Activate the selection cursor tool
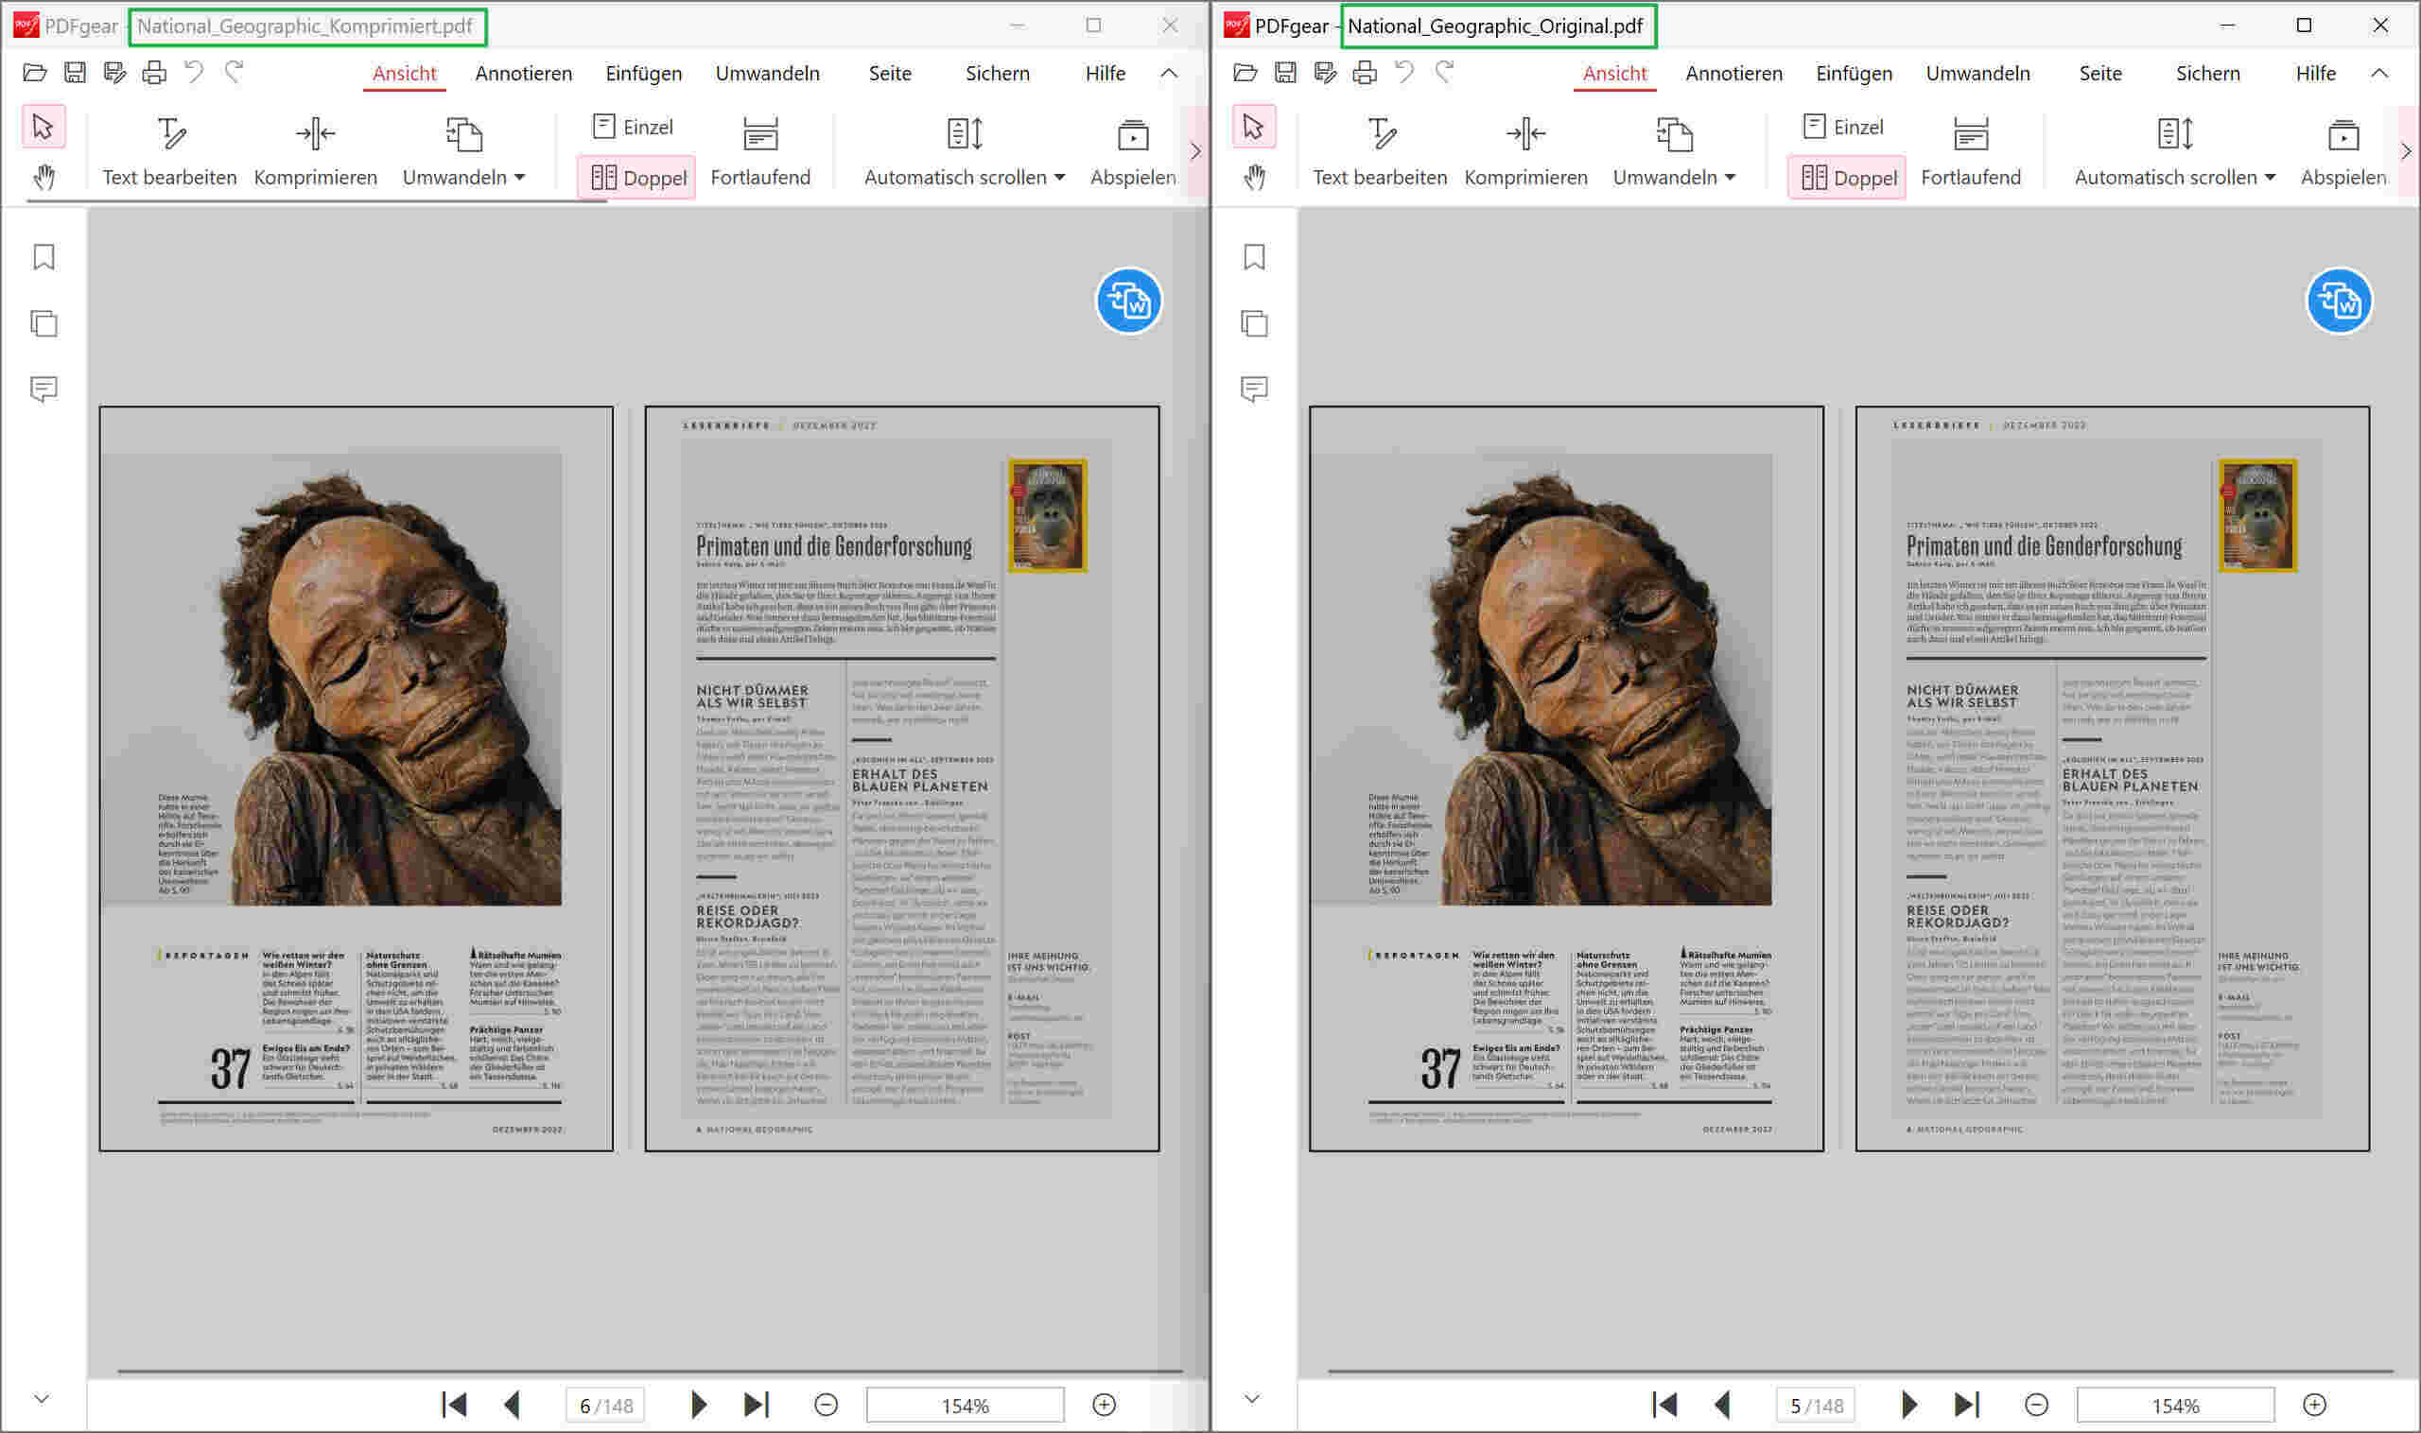Image resolution: width=2421 pixels, height=1433 pixels. 44,127
